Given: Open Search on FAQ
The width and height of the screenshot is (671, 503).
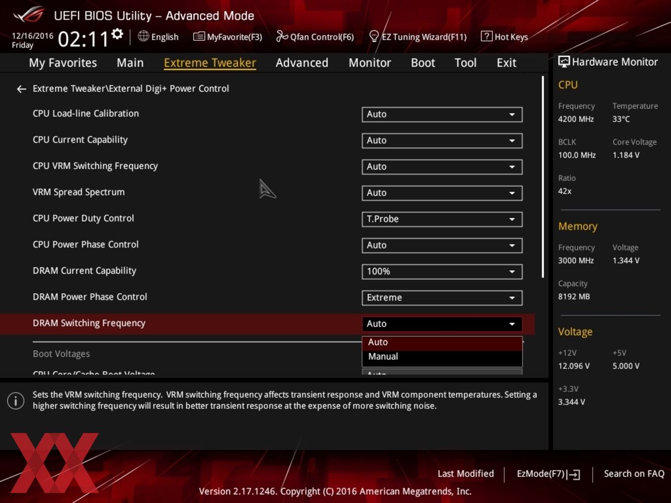Looking at the screenshot, I should pyautogui.click(x=634, y=473).
